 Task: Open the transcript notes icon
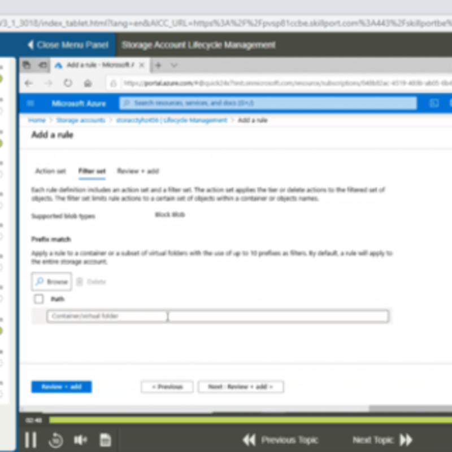[x=105, y=440]
